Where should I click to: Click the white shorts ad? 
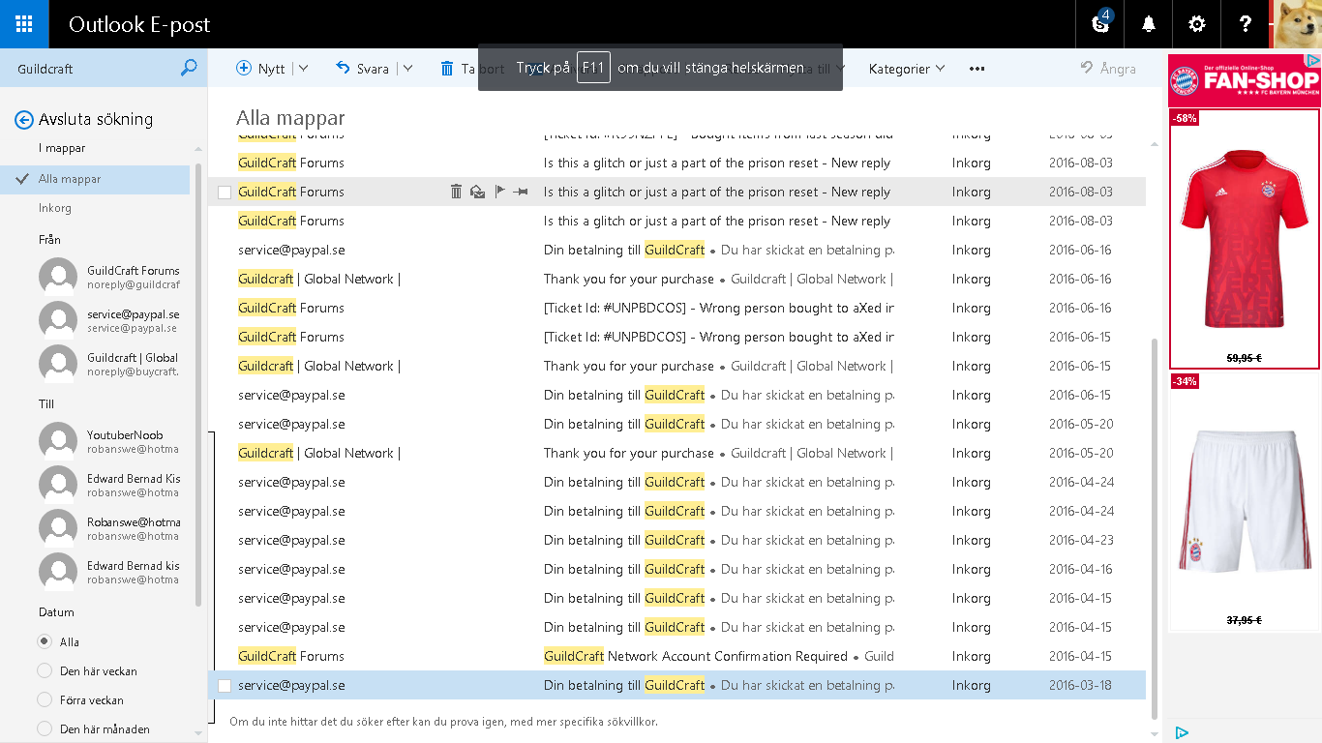point(1244,501)
